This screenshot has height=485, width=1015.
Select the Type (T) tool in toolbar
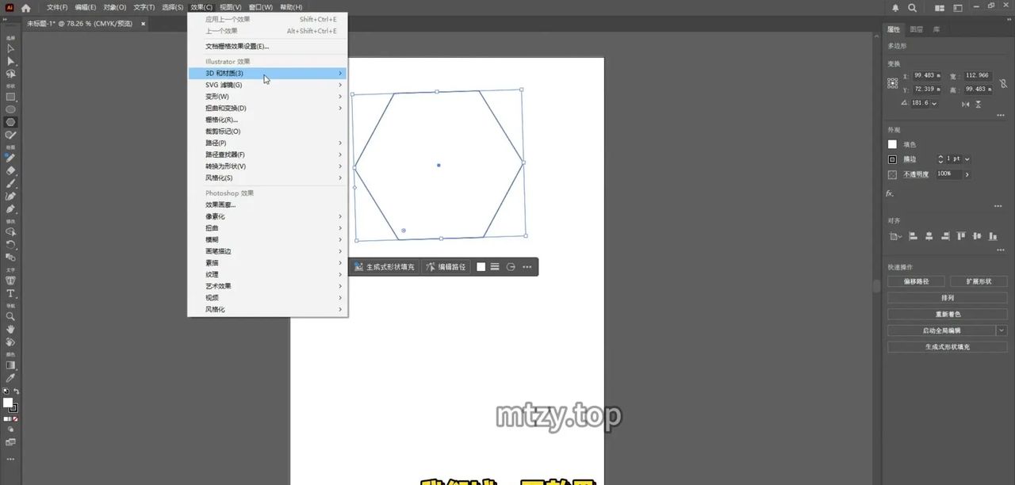click(x=10, y=294)
